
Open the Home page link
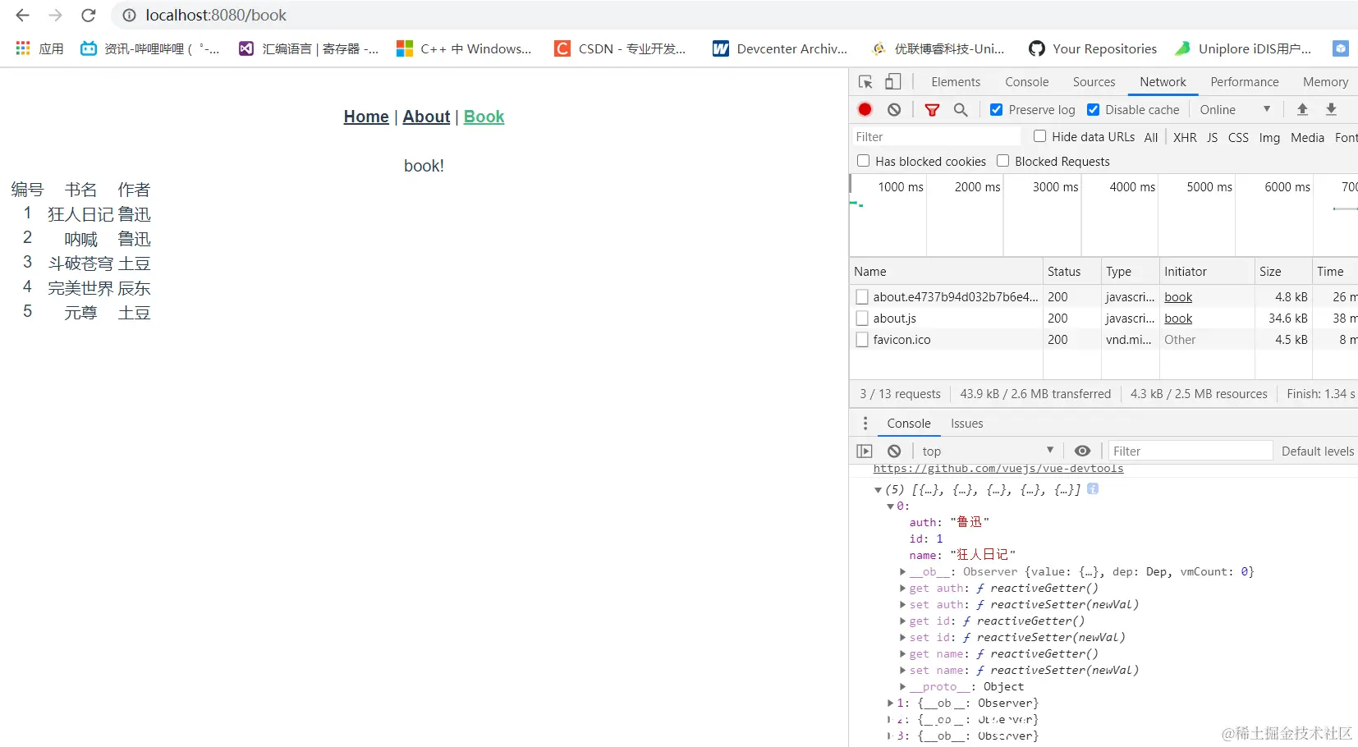366,117
